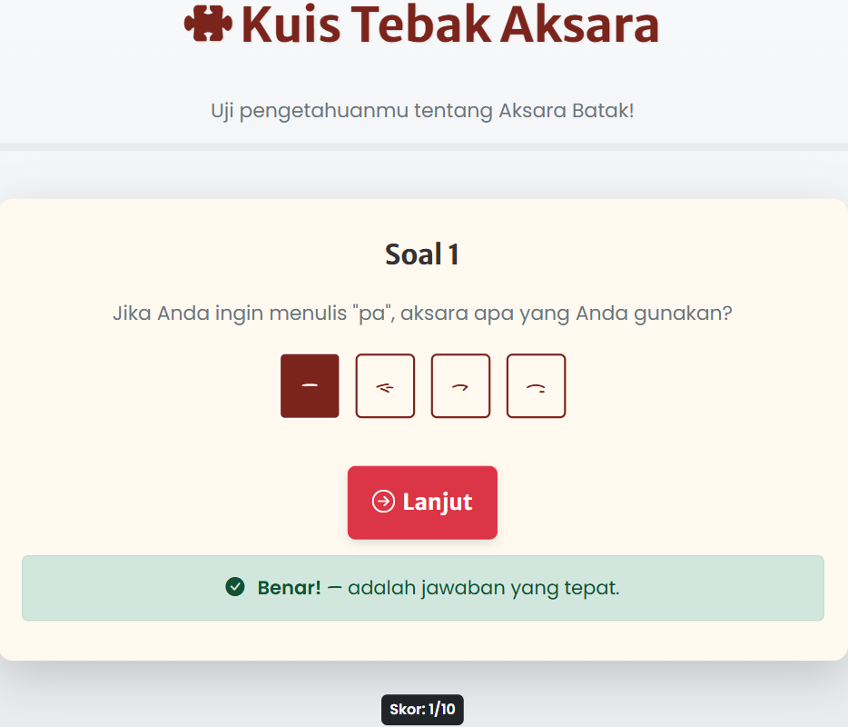Click the green checkmark in the feedback banner
This screenshot has height=727, width=848.
point(236,587)
